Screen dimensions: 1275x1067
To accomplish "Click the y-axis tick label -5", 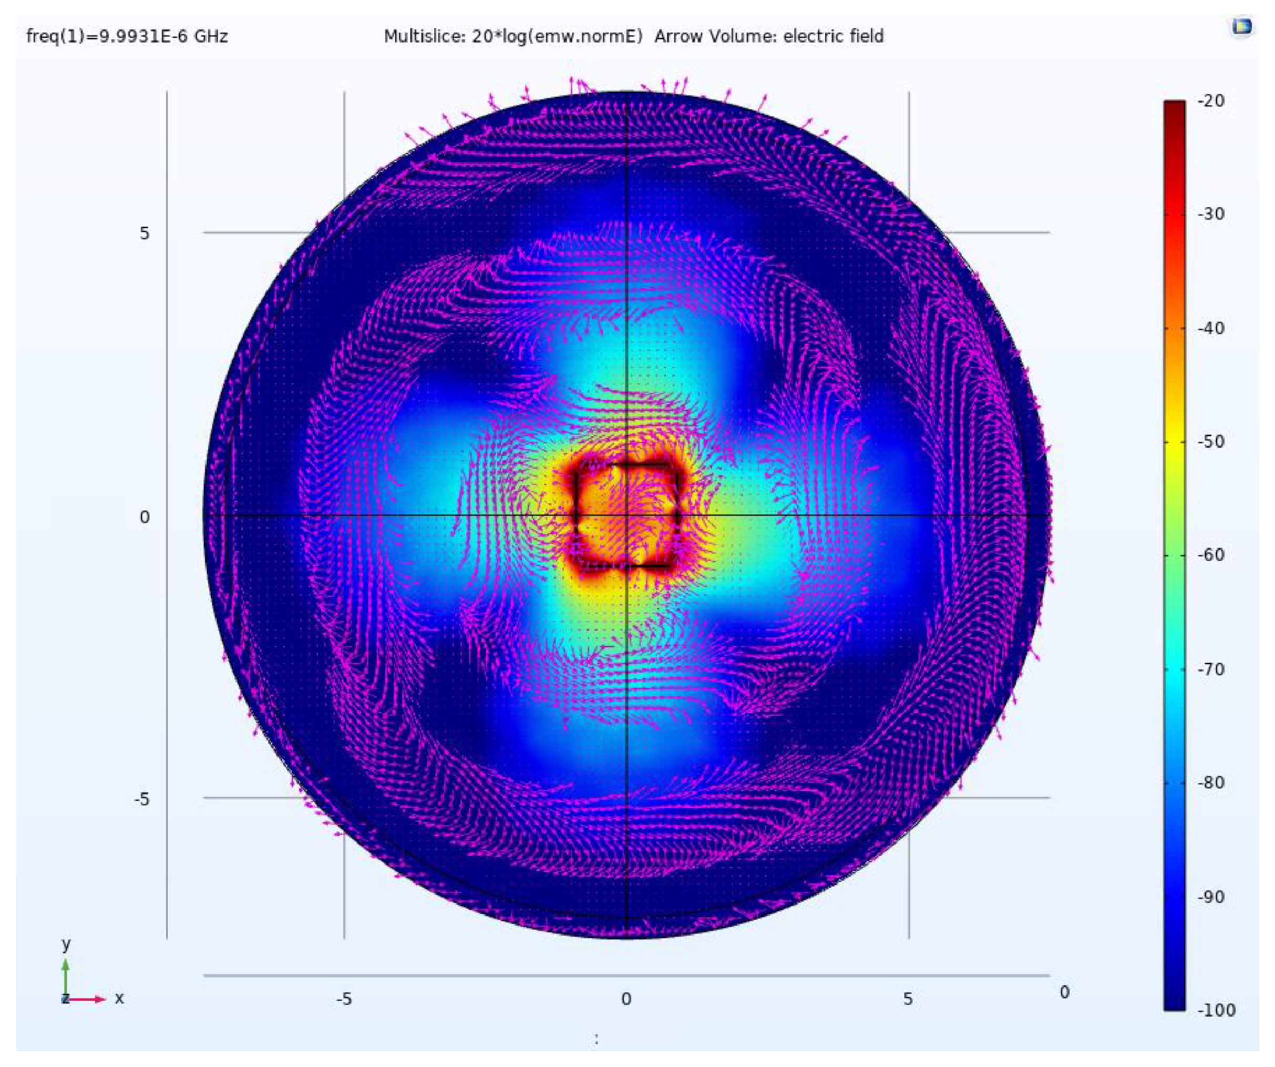I will point(141,799).
